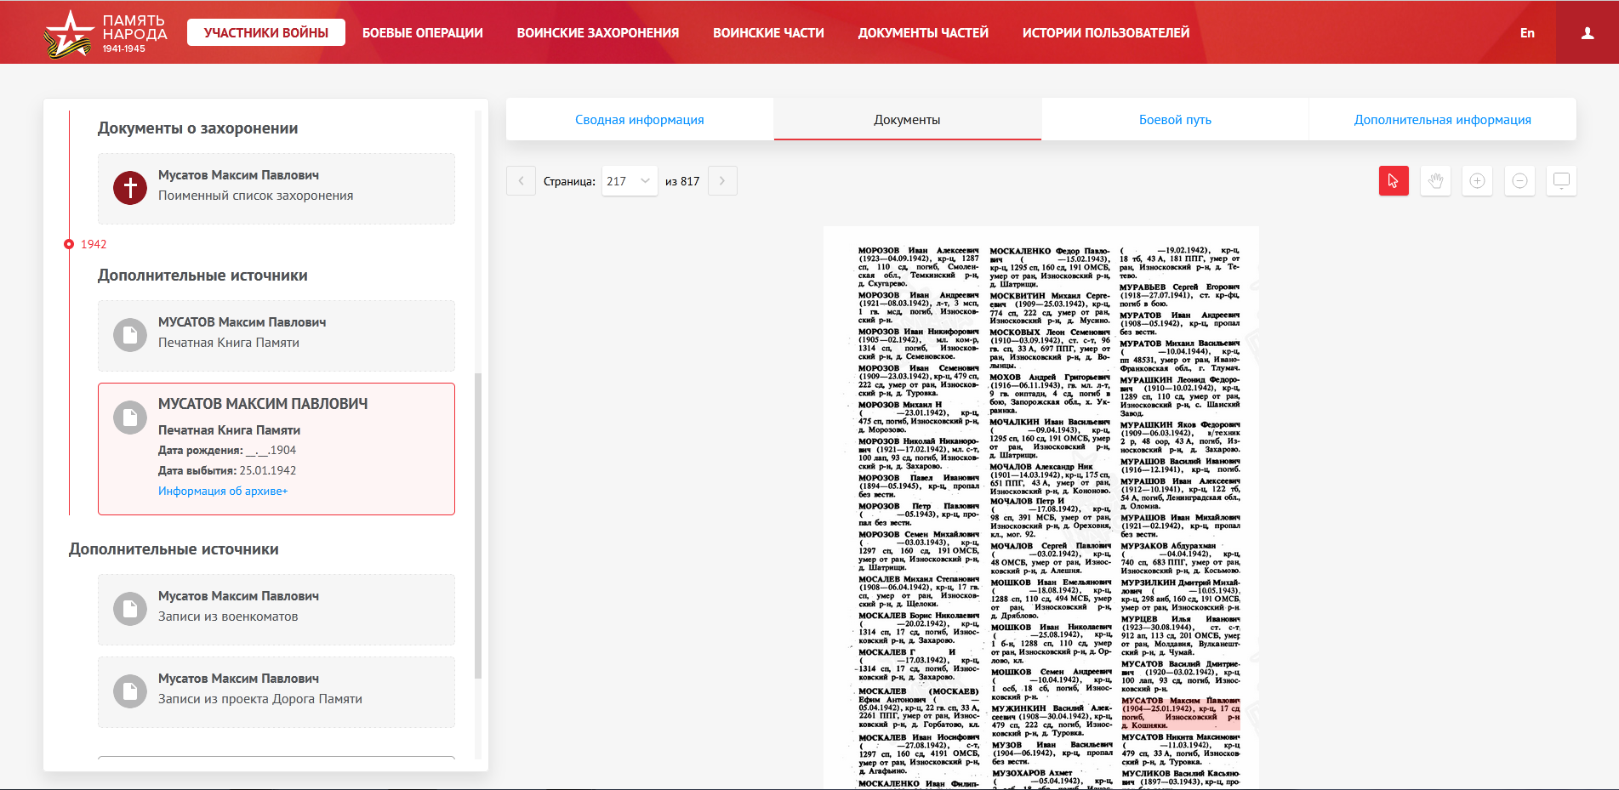
Task: Zoom out of the document page
Action: (1519, 180)
